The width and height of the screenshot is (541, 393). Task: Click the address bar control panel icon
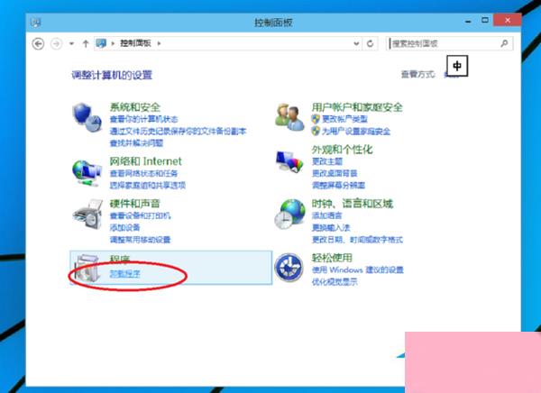click(101, 43)
